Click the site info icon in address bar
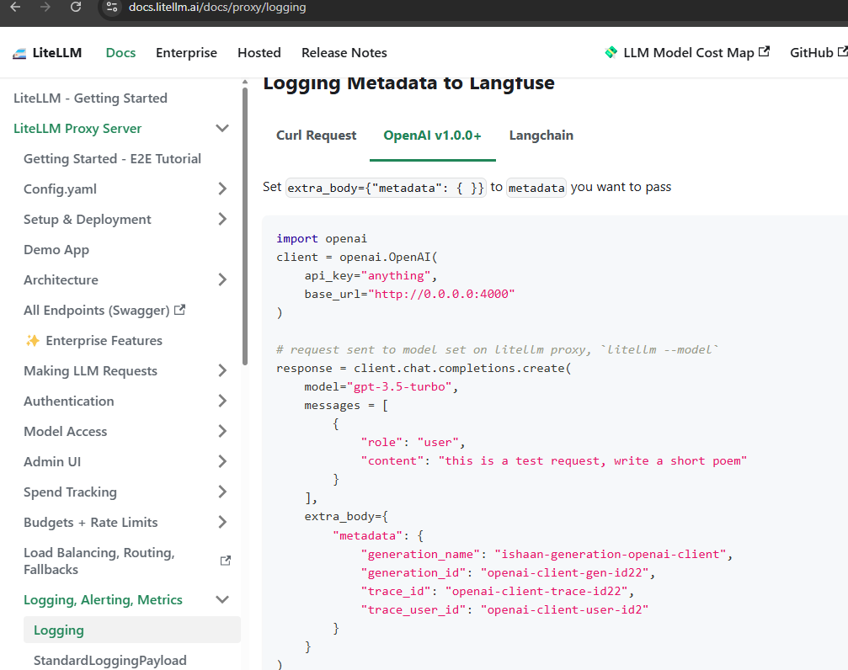Screen dimensions: 848x670 (112, 8)
